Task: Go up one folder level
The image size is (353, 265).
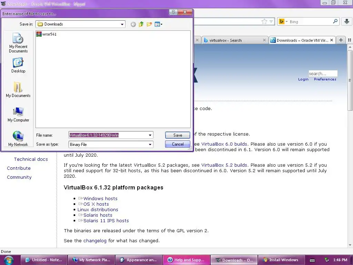Action: tap(141, 24)
